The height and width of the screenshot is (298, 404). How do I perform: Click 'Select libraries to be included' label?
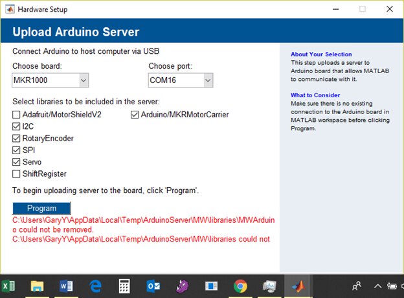coord(86,102)
